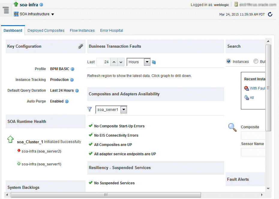Show info for Last 24 Hours duration

click(77, 91)
